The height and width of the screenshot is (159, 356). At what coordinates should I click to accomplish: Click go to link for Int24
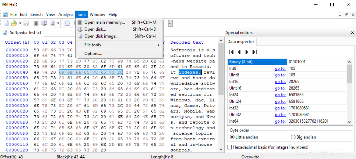click(x=280, y=95)
